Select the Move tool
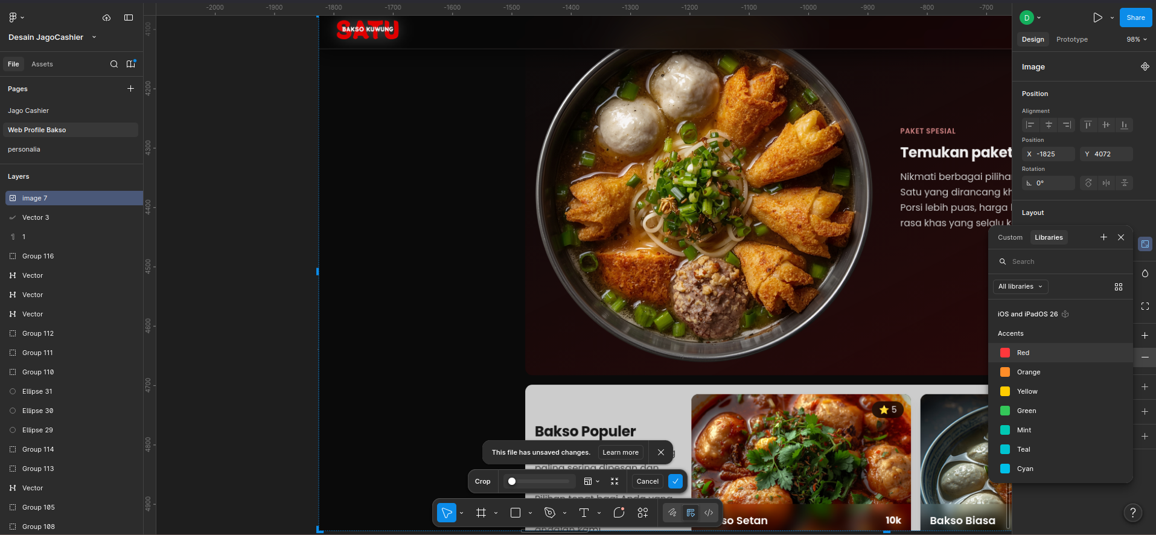Viewport: 1156px width, 535px height. (447, 513)
